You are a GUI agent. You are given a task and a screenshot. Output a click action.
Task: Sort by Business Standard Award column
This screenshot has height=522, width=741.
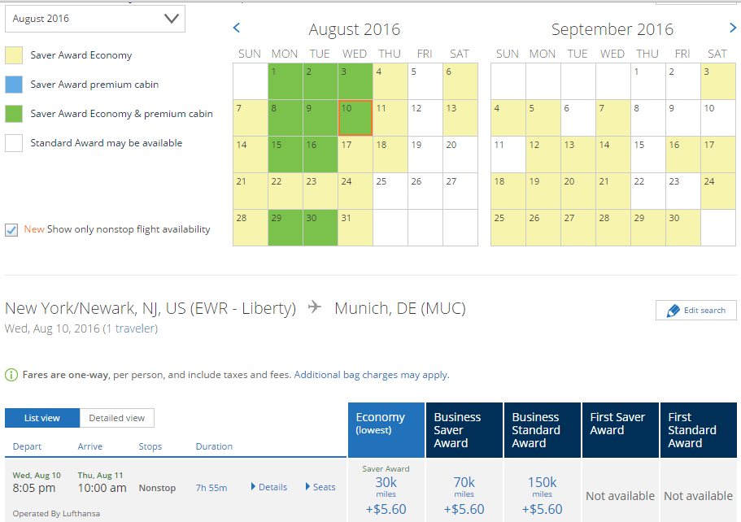pyautogui.click(x=543, y=430)
